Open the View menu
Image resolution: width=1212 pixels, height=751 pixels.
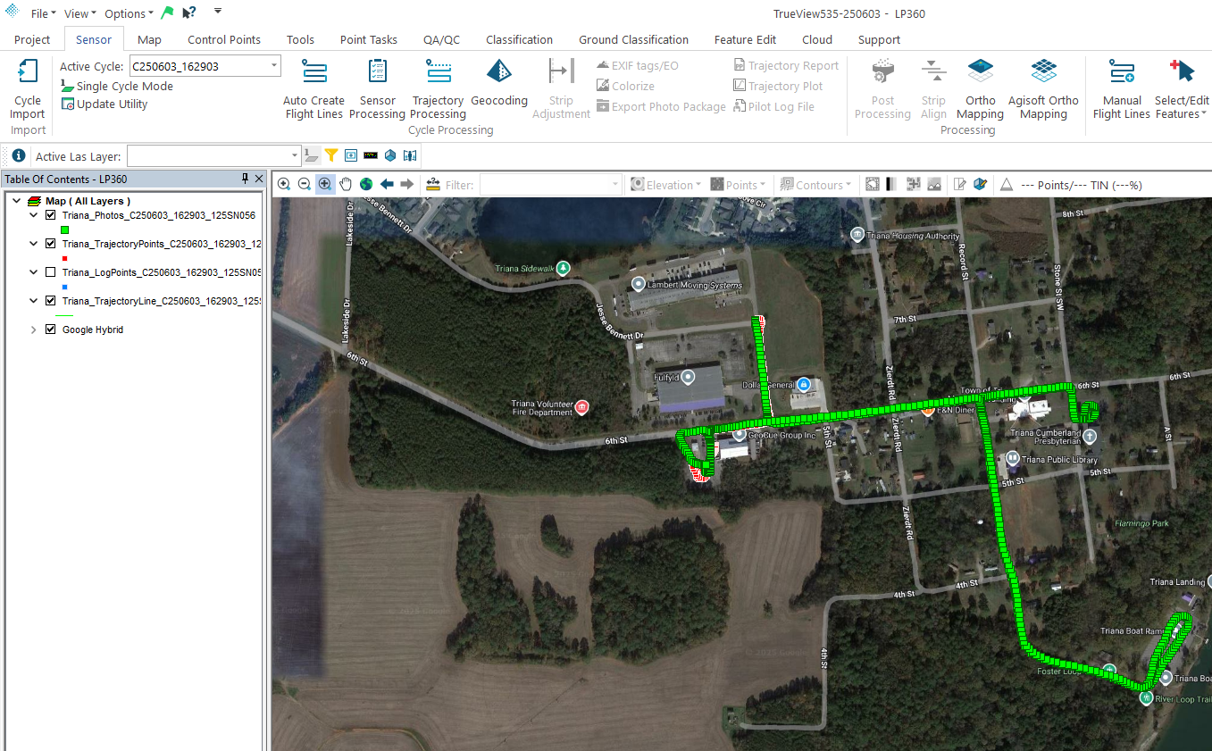click(80, 13)
